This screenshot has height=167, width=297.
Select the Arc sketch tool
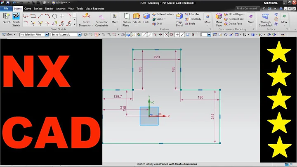click(47, 16)
